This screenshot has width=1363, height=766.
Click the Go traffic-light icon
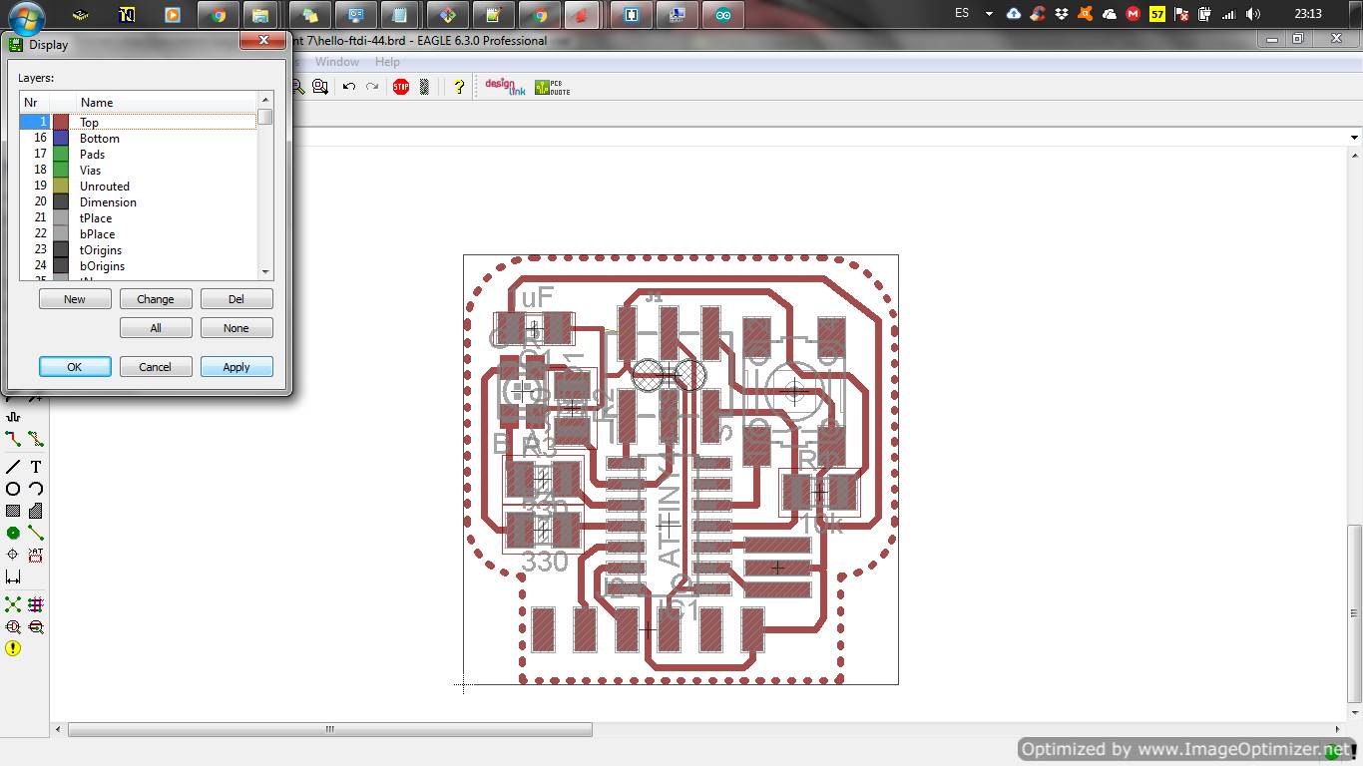(x=424, y=87)
